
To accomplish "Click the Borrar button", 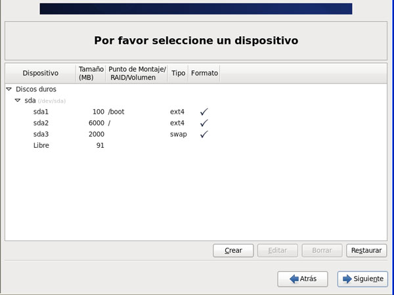I will click(x=321, y=250).
